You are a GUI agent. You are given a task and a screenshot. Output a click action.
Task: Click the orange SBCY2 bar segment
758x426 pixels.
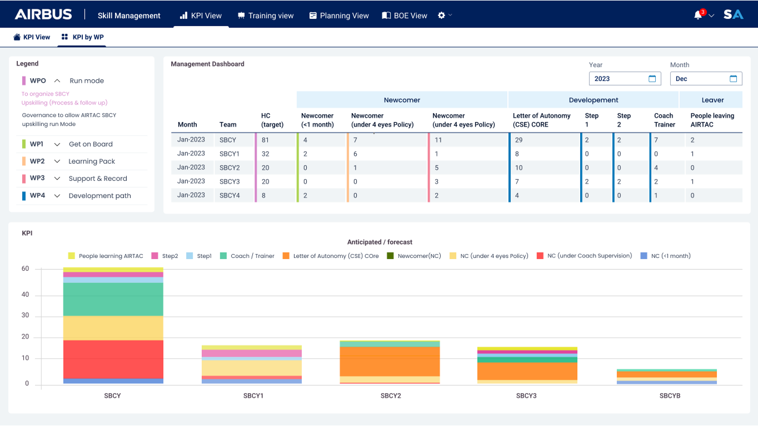[390, 361]
